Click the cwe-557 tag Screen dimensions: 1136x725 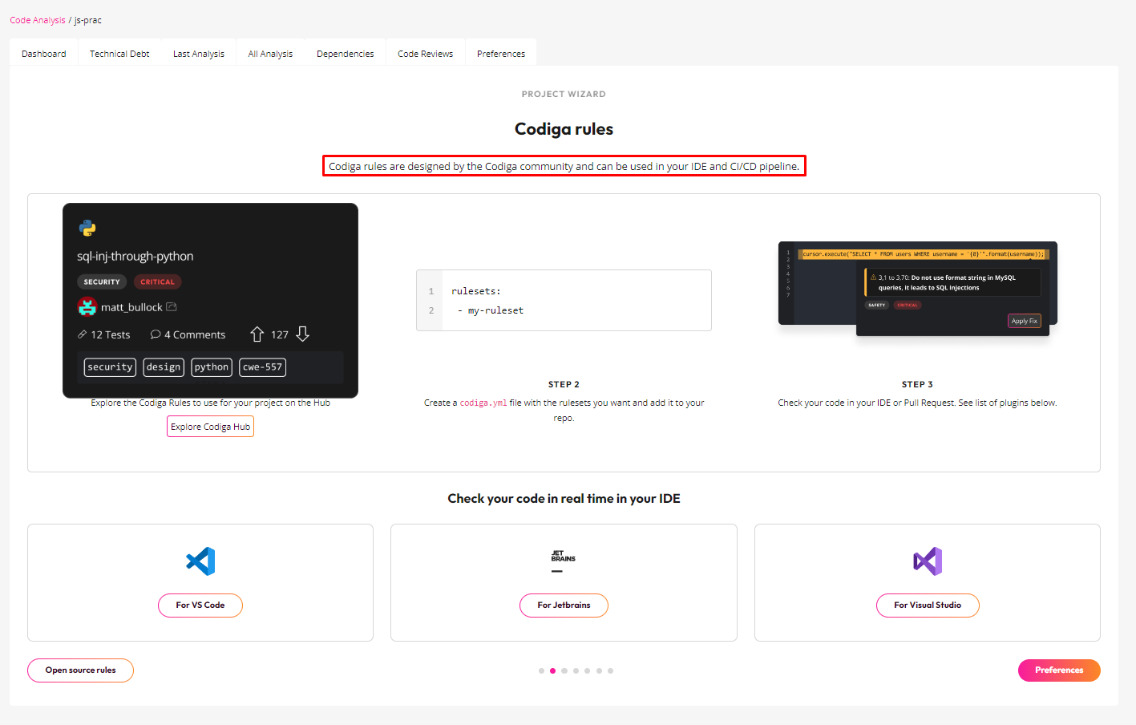(263, 367)
